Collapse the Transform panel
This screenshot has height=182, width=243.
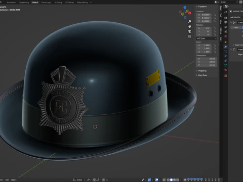click(201, 7)
